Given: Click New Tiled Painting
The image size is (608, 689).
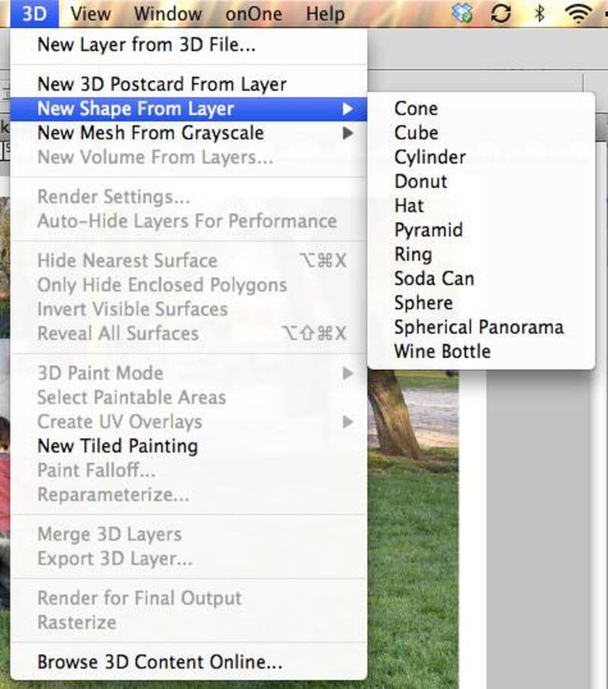Looking at the screenshot, I should tap(117, 446).
